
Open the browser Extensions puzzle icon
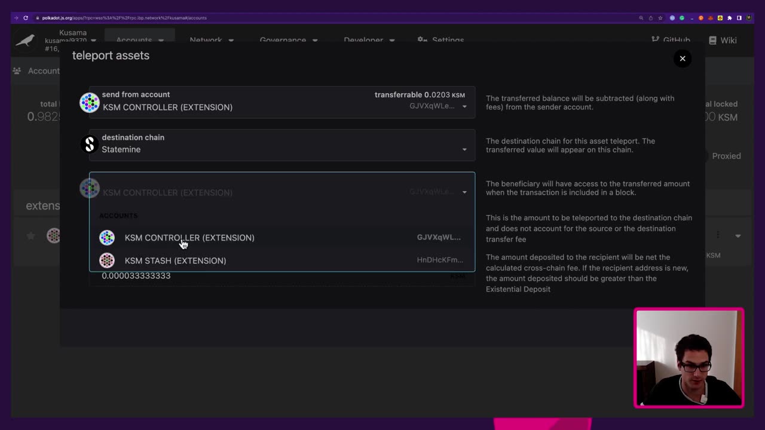pos(730,18)
